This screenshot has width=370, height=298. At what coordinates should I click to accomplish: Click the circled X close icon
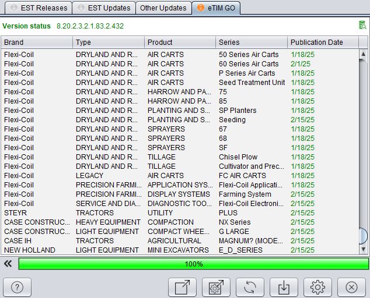coord(351,287)
